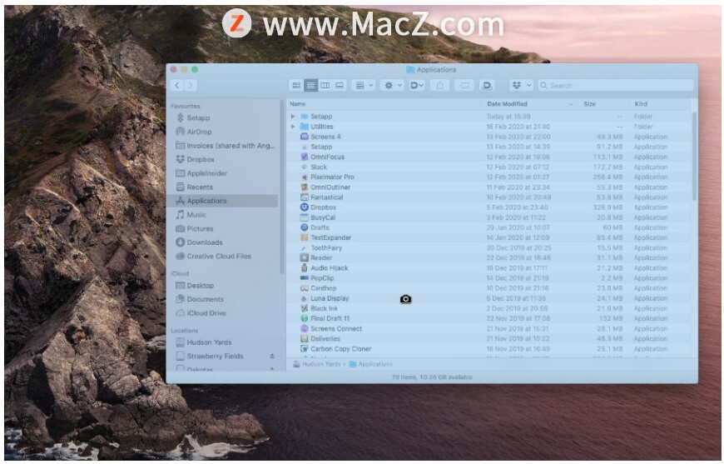Select the Slack application icon
724x464 pixels.
click(305, 167)
